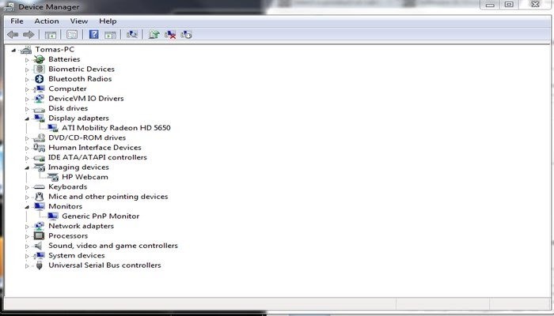Click the Disable device toolbar icon

[186, 34]
